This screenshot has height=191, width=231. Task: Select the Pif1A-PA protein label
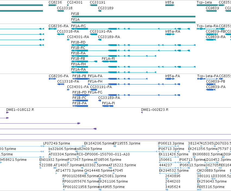click(x=95, y=76)
